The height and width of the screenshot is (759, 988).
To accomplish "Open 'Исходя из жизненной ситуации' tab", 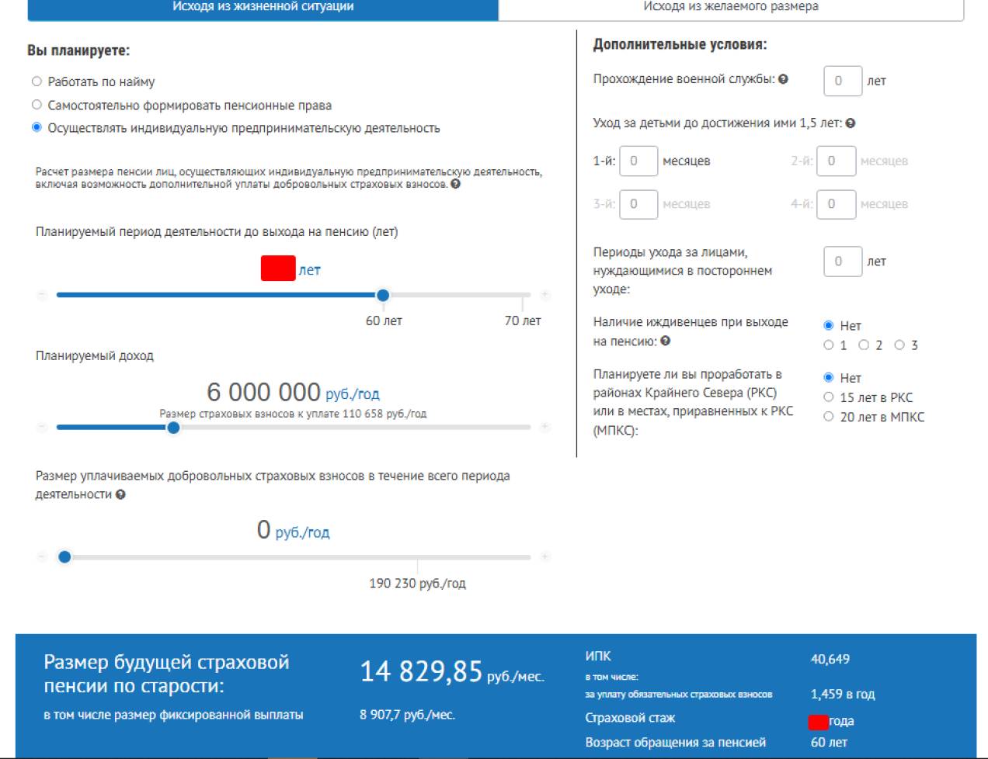I will click(x=263, y=8).
